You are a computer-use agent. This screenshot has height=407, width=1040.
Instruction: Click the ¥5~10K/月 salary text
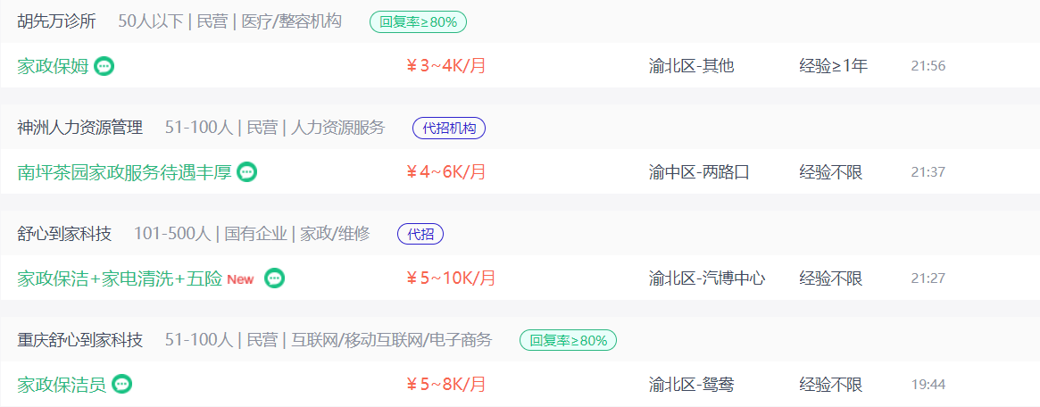coord(451,278)
